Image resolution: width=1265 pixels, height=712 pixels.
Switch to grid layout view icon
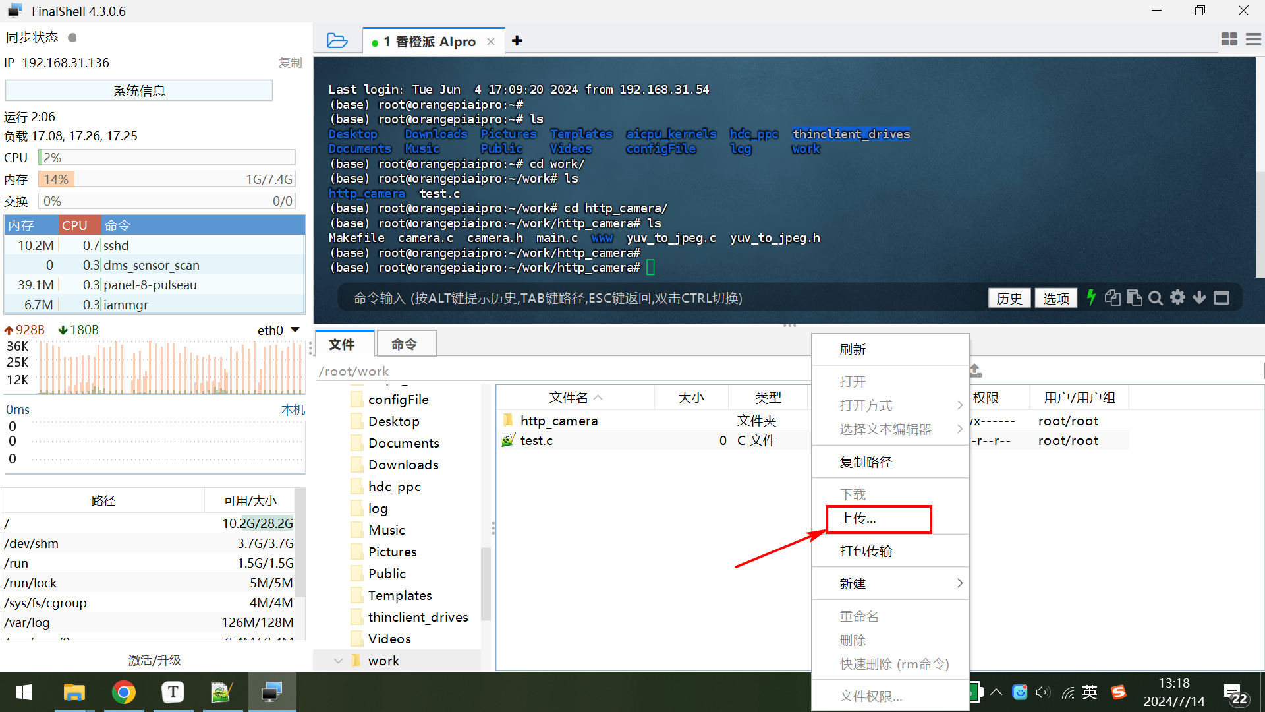[1229, 40]
